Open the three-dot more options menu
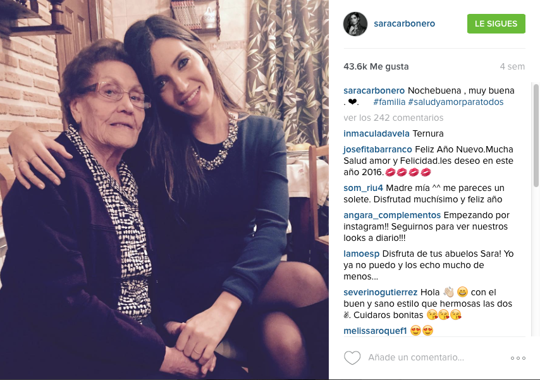This screenshot has width=540, height=380. click(x=518, y=359)
